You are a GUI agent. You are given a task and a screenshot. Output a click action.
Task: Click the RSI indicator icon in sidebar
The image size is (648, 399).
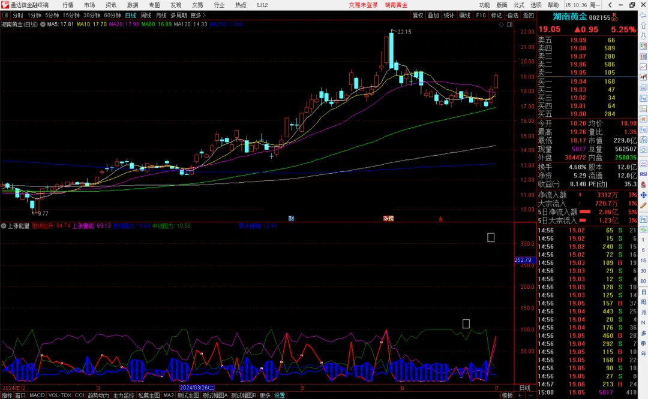643,174
